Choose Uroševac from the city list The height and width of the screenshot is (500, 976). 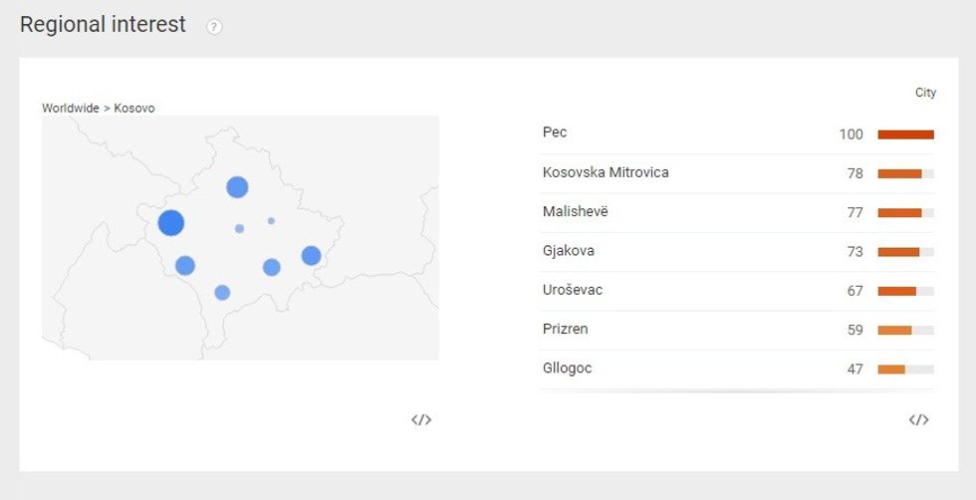pyautogui.click(x=738, y=291)
